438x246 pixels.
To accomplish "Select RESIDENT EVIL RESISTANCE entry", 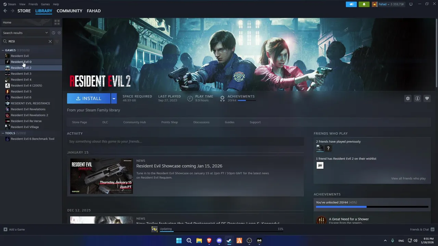I will [x=31, y=103].
